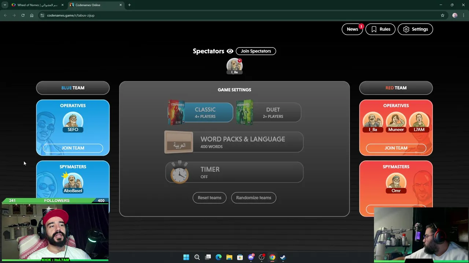The height and width of the screenshot is (263, 469).
Task: Open the Rules button
Action: point(380,29)
